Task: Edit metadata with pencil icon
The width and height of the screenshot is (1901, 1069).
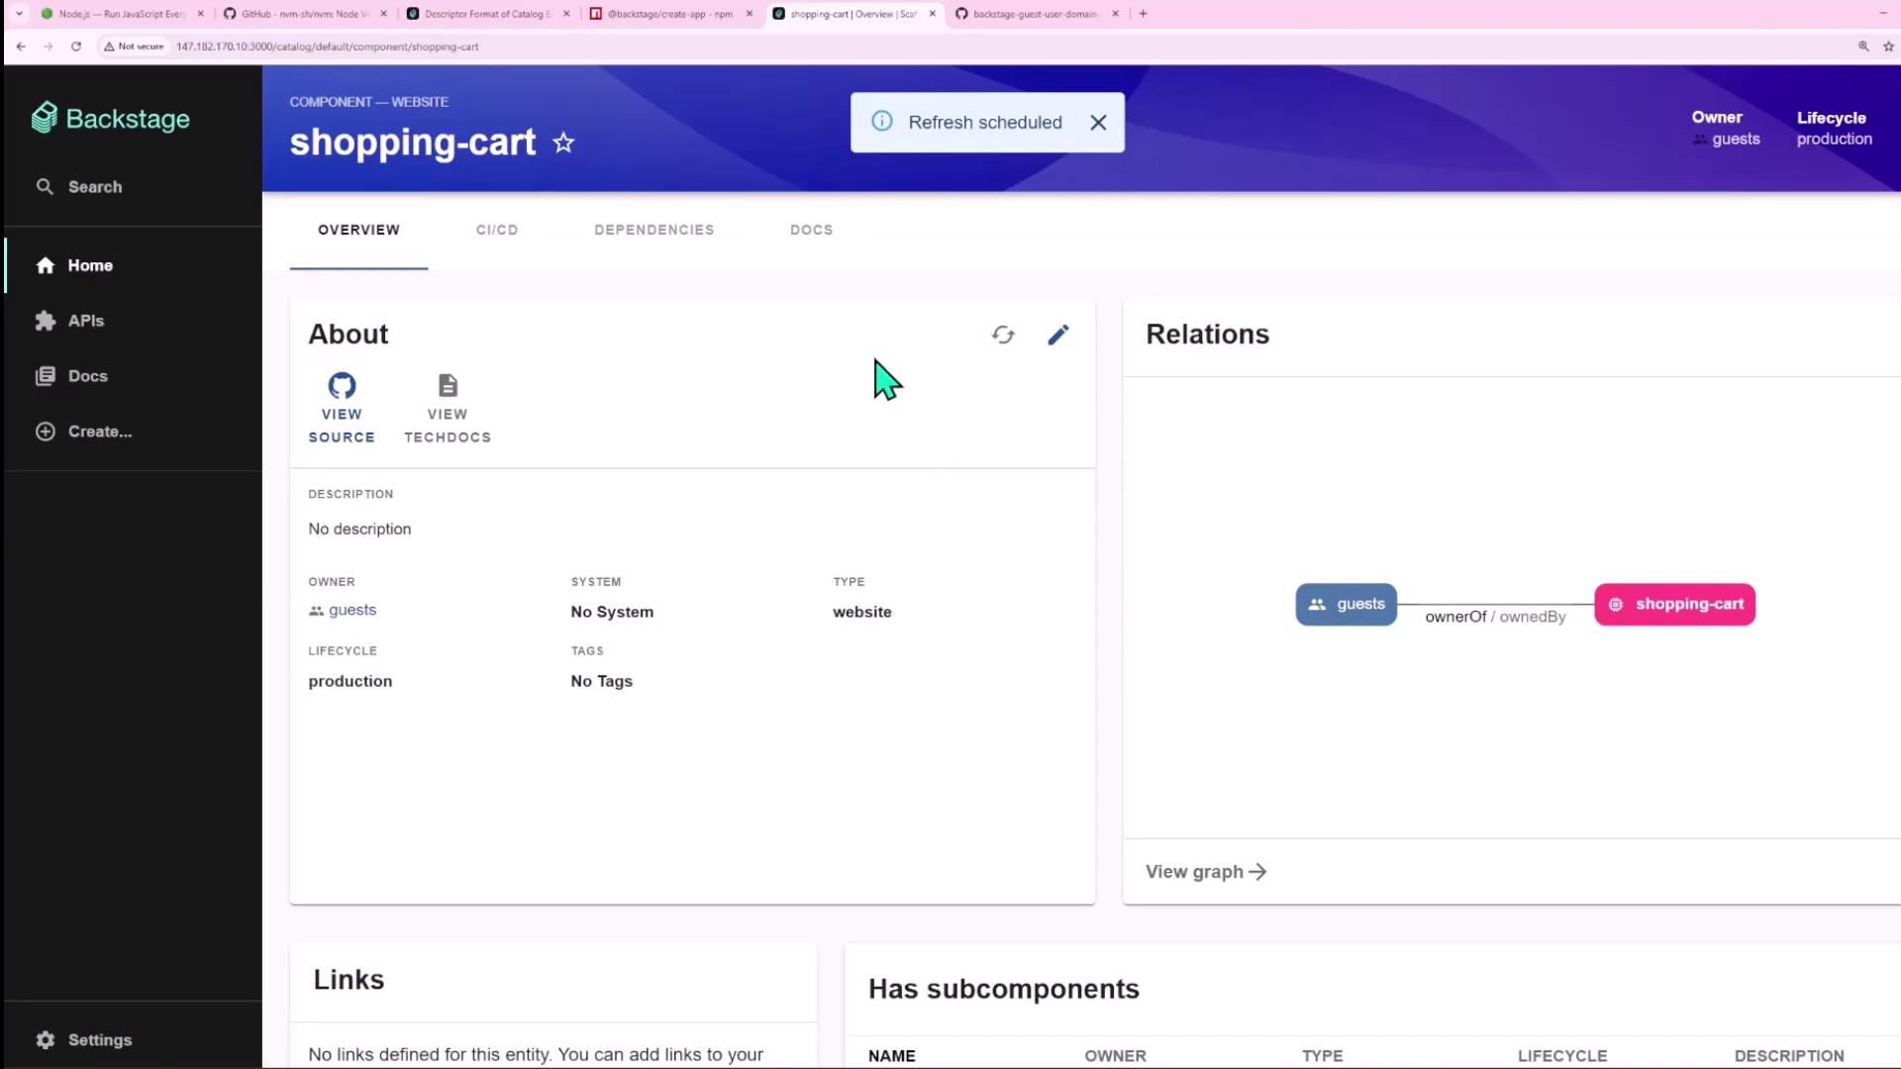Action: (x=1058, y=335)
